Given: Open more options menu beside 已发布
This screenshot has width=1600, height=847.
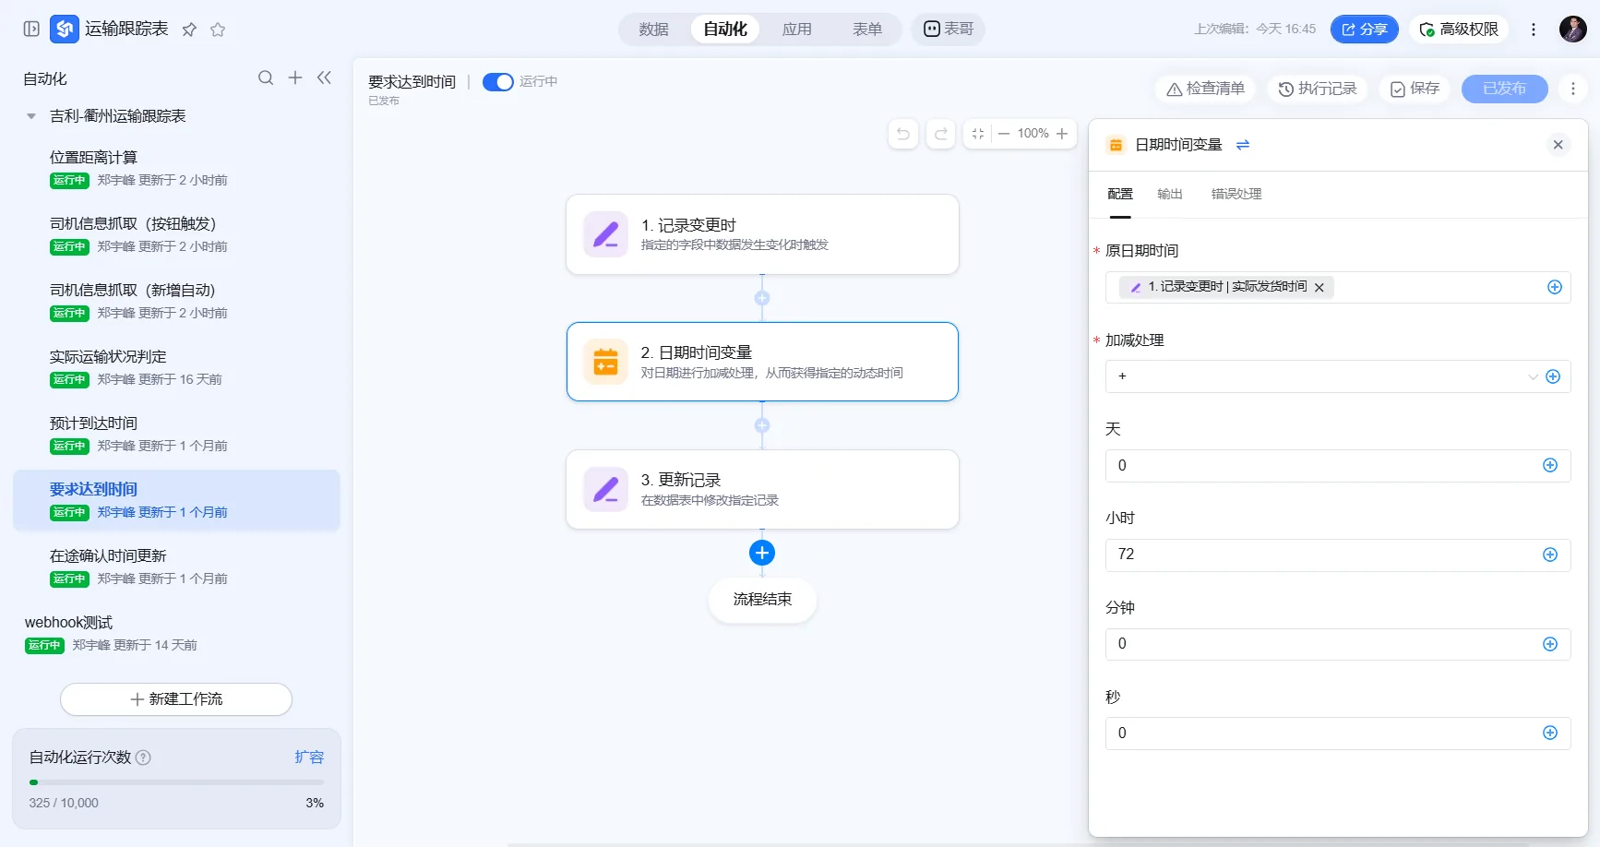Looking at the screenshot, I should [1573, 89].
